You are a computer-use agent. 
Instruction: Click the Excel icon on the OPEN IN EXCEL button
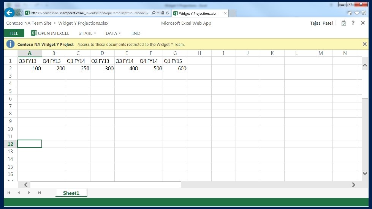(34, 33)
